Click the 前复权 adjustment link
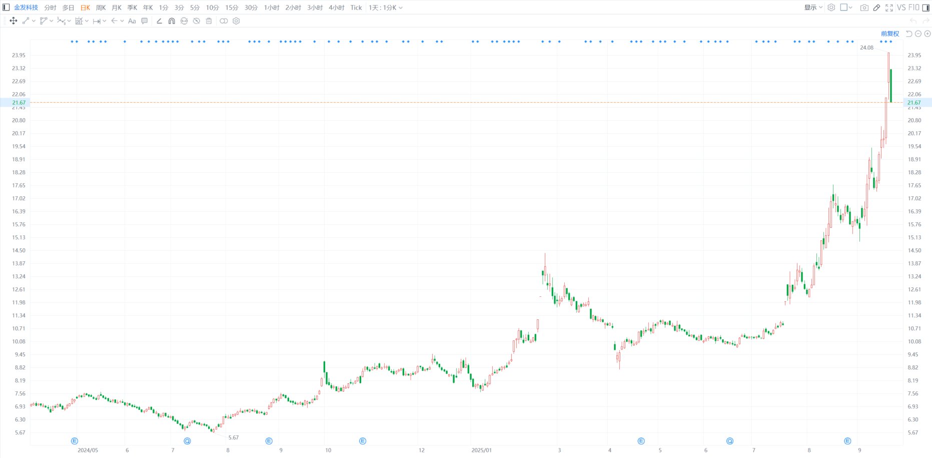The image size is (932, 458). pos(889,34)
